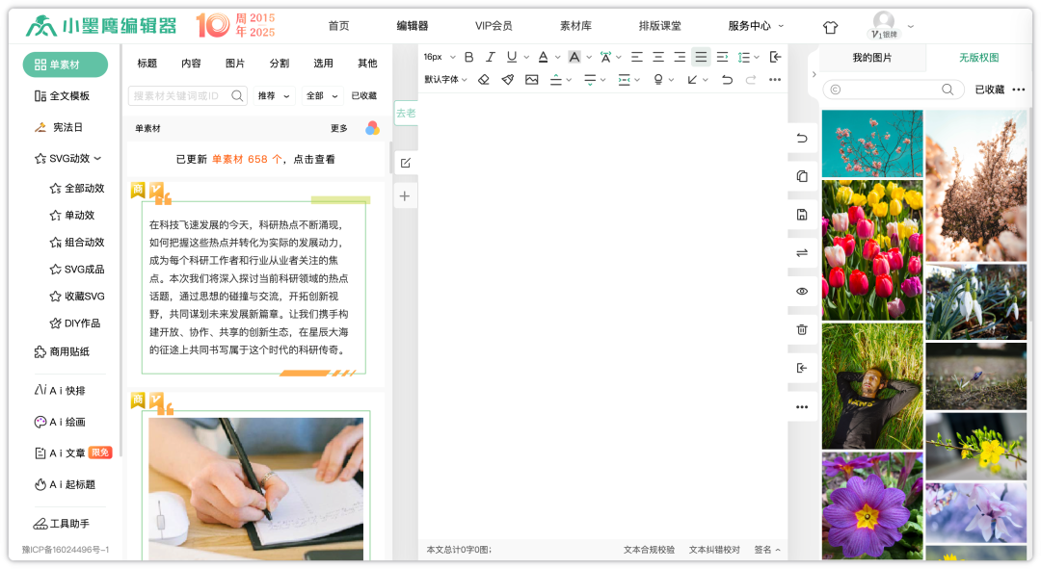Insert an image via the toolbar picture icon
This screenshot has width=1041, height=569.
coord(531,79)
